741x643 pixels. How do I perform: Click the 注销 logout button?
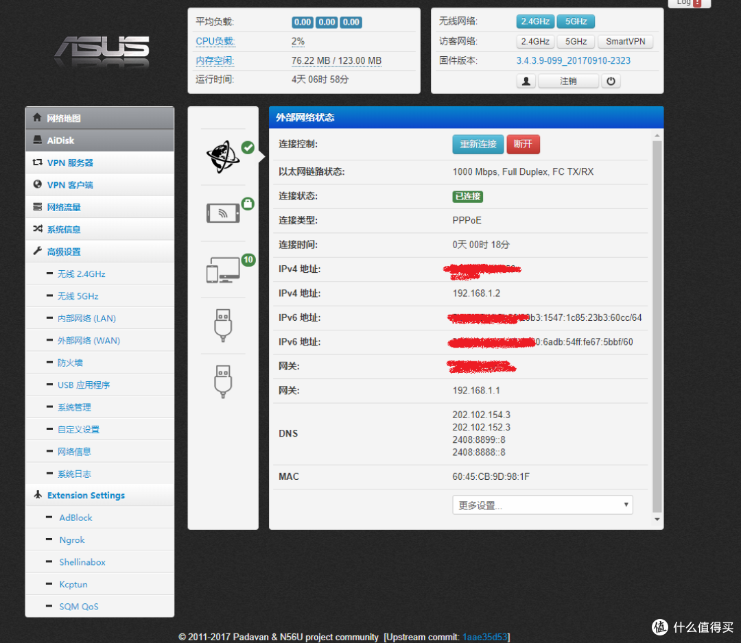pos(568,81)
